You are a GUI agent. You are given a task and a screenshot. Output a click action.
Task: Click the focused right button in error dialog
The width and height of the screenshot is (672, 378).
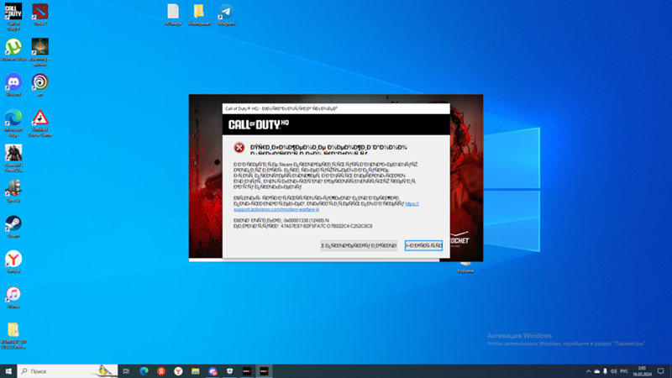pos(423,245)
